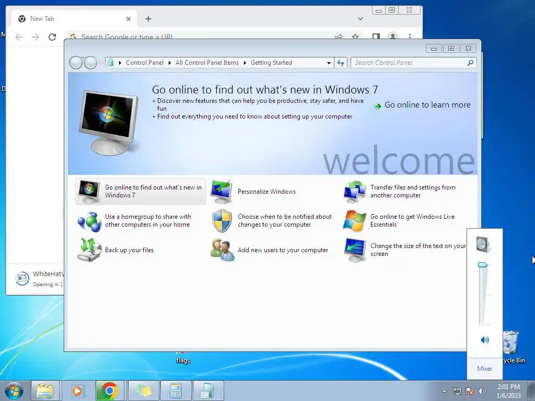Screen dimensions: 535x401
Task: Open Chrome profile avatar
Action: tap(393, 36)
